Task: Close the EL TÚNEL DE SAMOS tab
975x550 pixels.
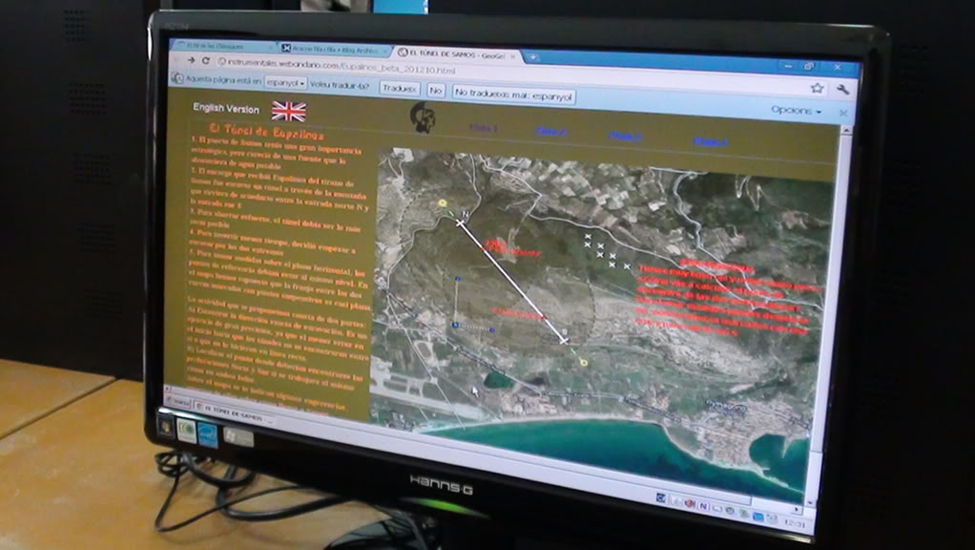Action: [x=513, y=56]
